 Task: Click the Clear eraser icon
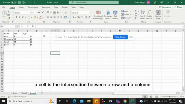pyautogui.click(x=136, y=18)
